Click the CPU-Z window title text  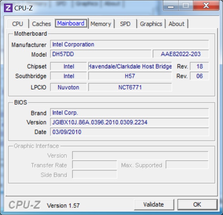[x=24, y=8]
